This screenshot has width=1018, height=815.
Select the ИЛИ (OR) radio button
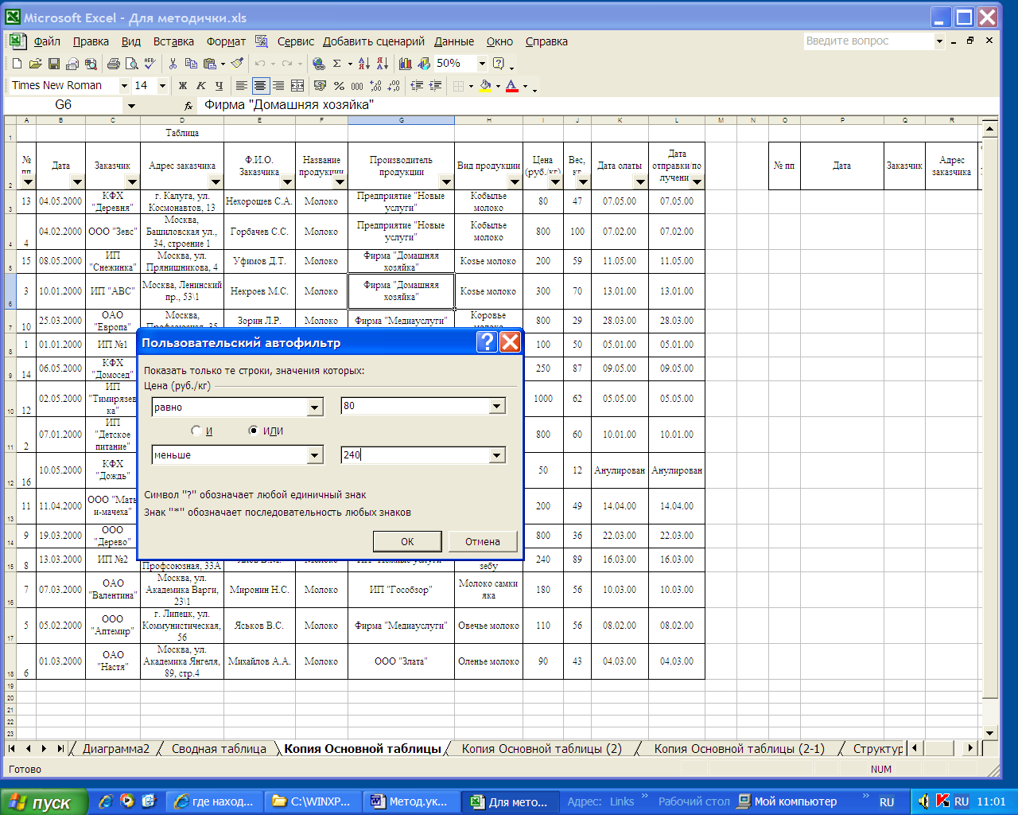tap(254, 431)
